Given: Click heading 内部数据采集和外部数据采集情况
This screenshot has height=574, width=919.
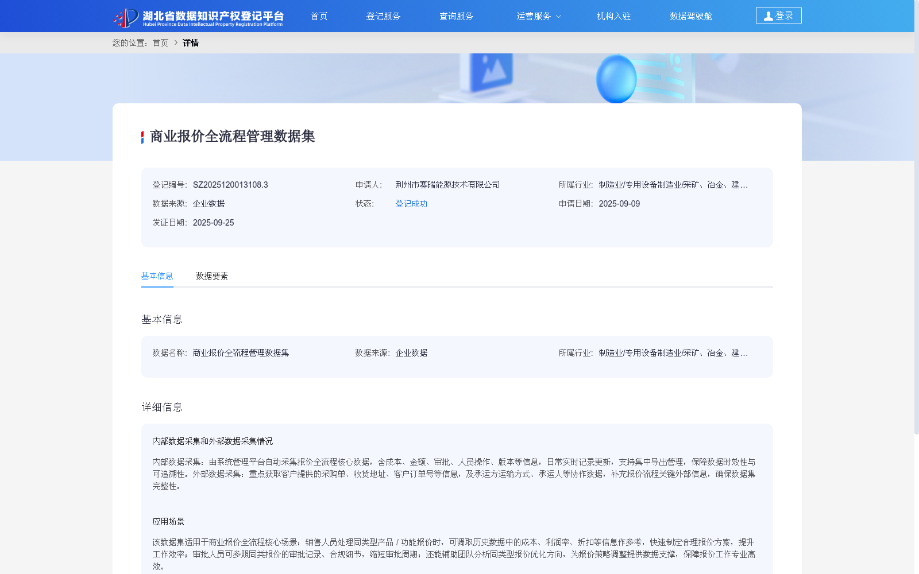Looking at the screenshot, I should 213,441.
